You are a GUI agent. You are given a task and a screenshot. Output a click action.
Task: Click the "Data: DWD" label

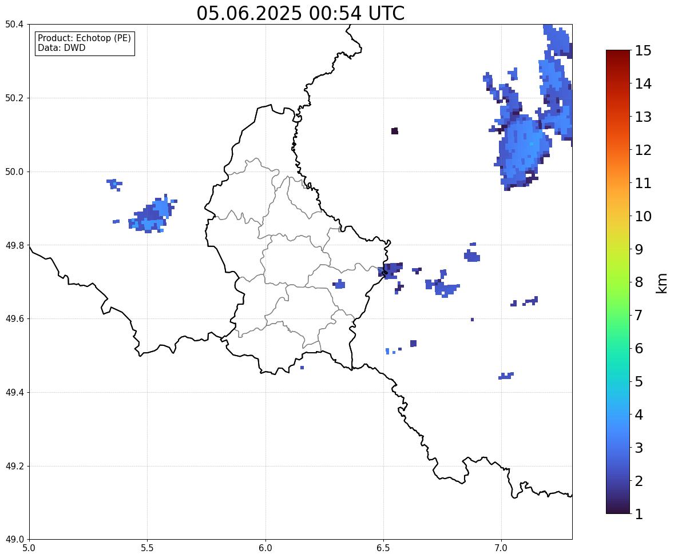point(61,47)
